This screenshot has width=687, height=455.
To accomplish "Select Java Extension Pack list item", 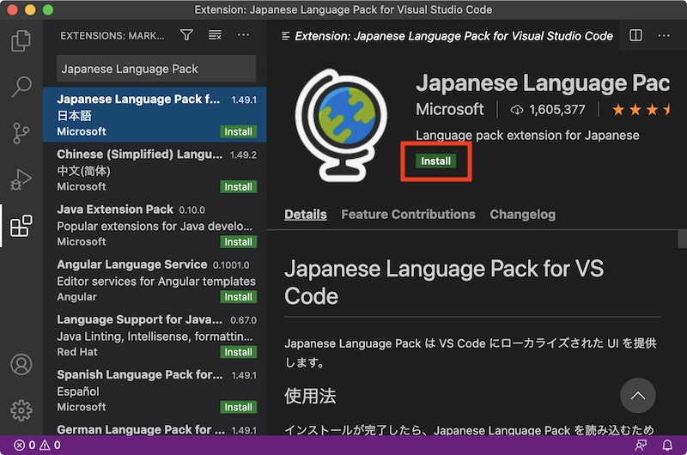I will 155,226.
